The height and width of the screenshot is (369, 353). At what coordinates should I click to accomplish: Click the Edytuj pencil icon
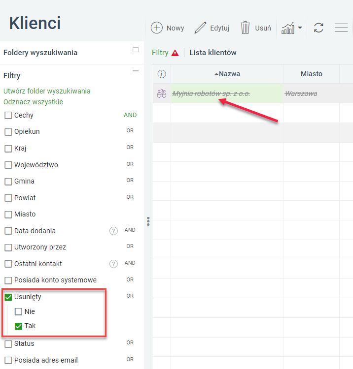[x=200, y=28]
